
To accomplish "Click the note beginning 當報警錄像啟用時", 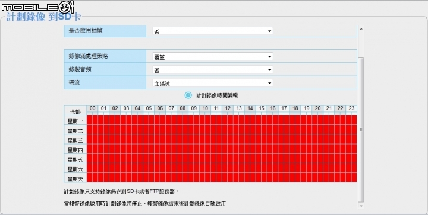I will click(x=144, y=203).
